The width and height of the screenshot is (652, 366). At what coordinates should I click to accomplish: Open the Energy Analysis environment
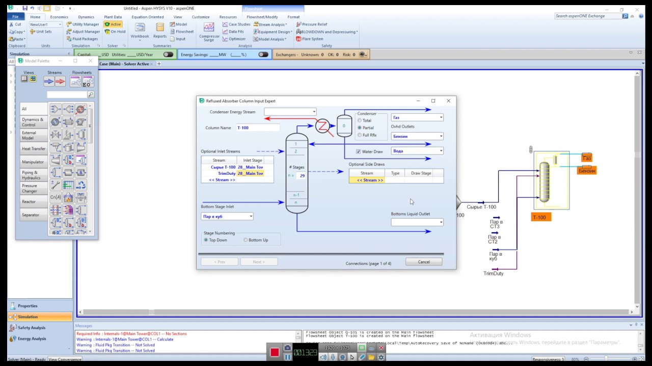click(40, 339)
